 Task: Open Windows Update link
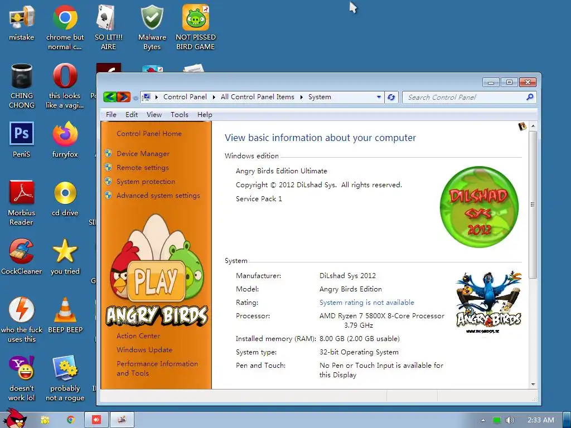coord(144,350)
